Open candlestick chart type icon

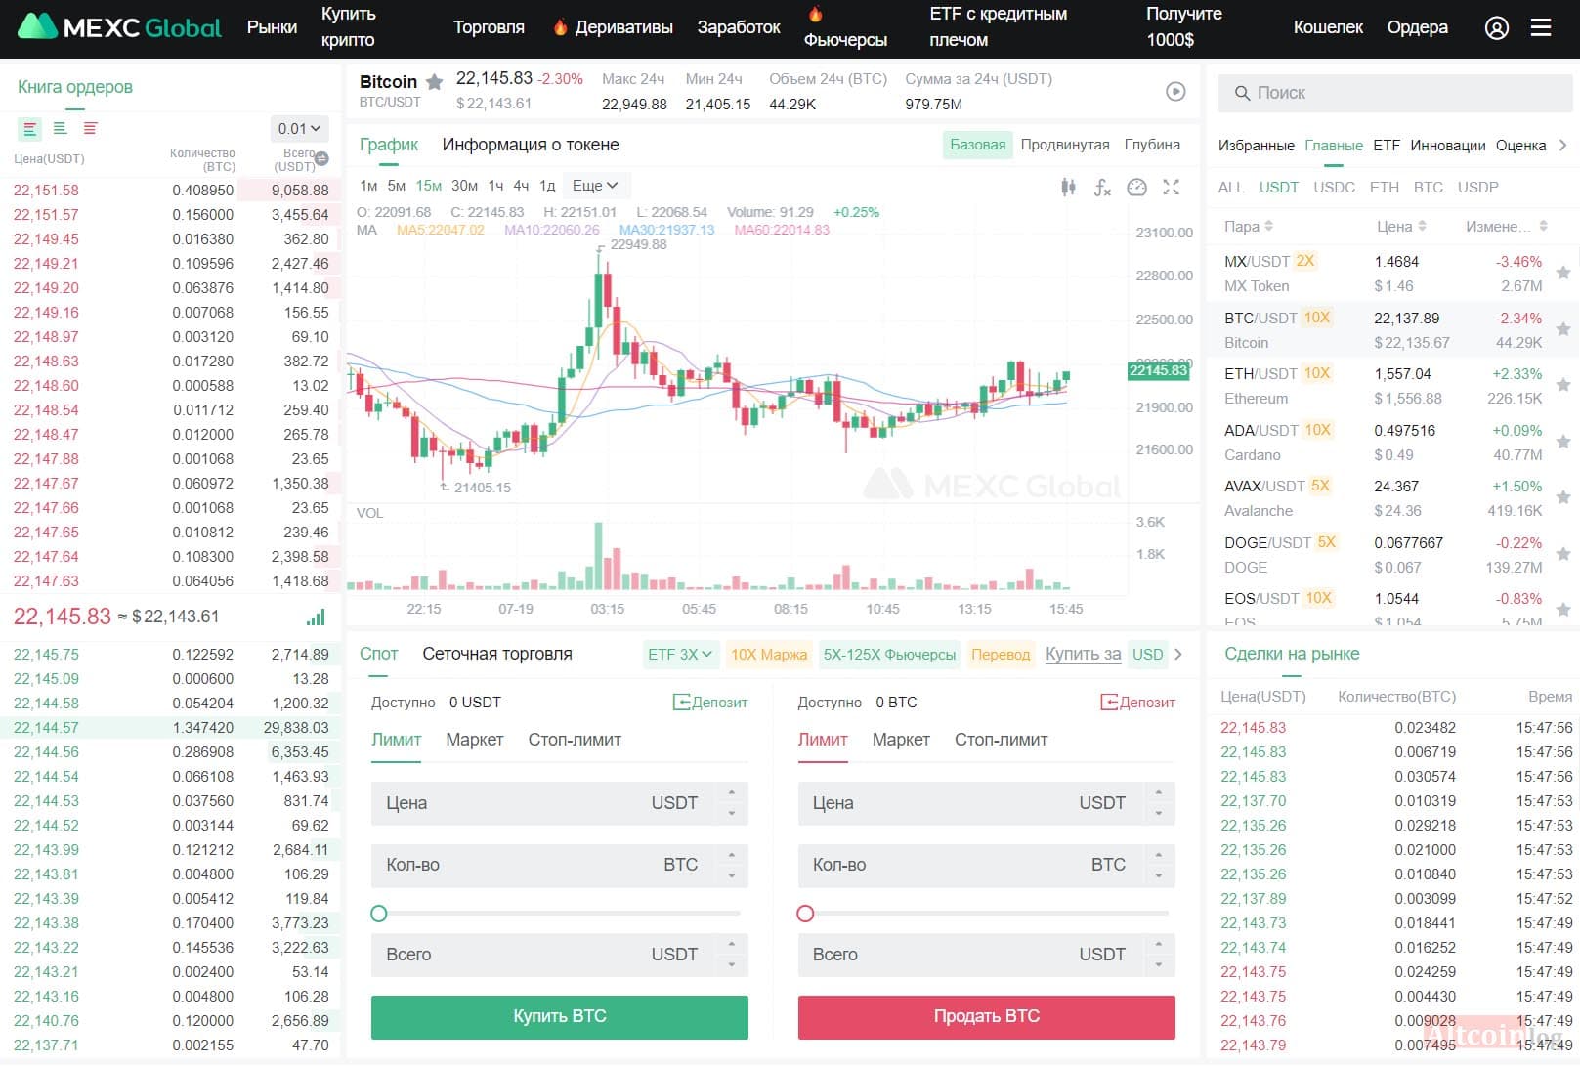[1068, 187]
